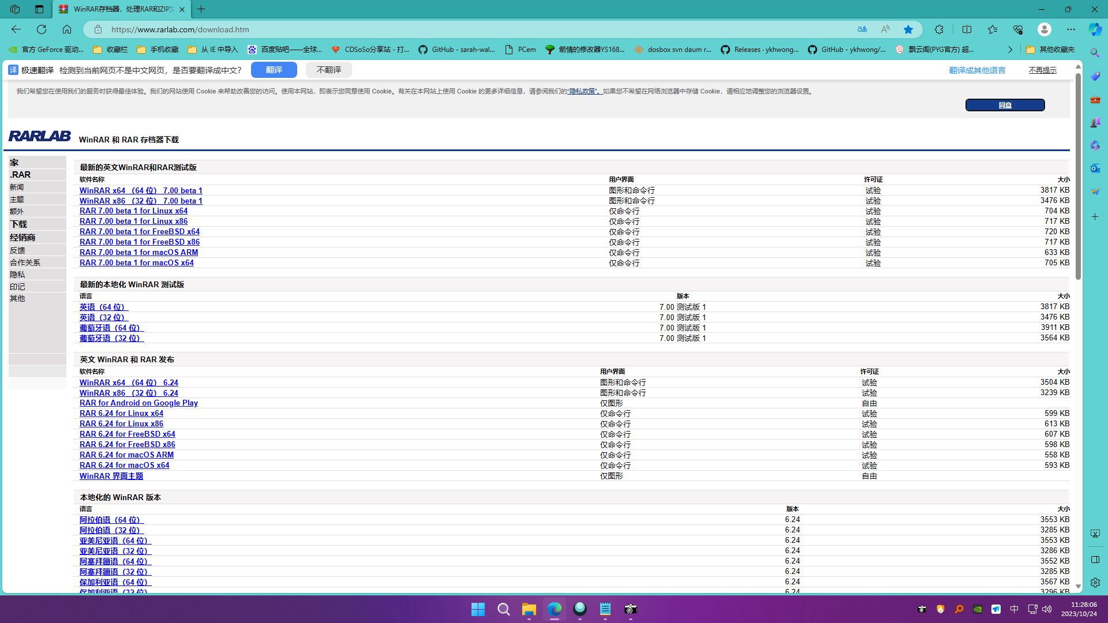Download RAR 7.00 beta 1 for Linux x64

[133, 211]
